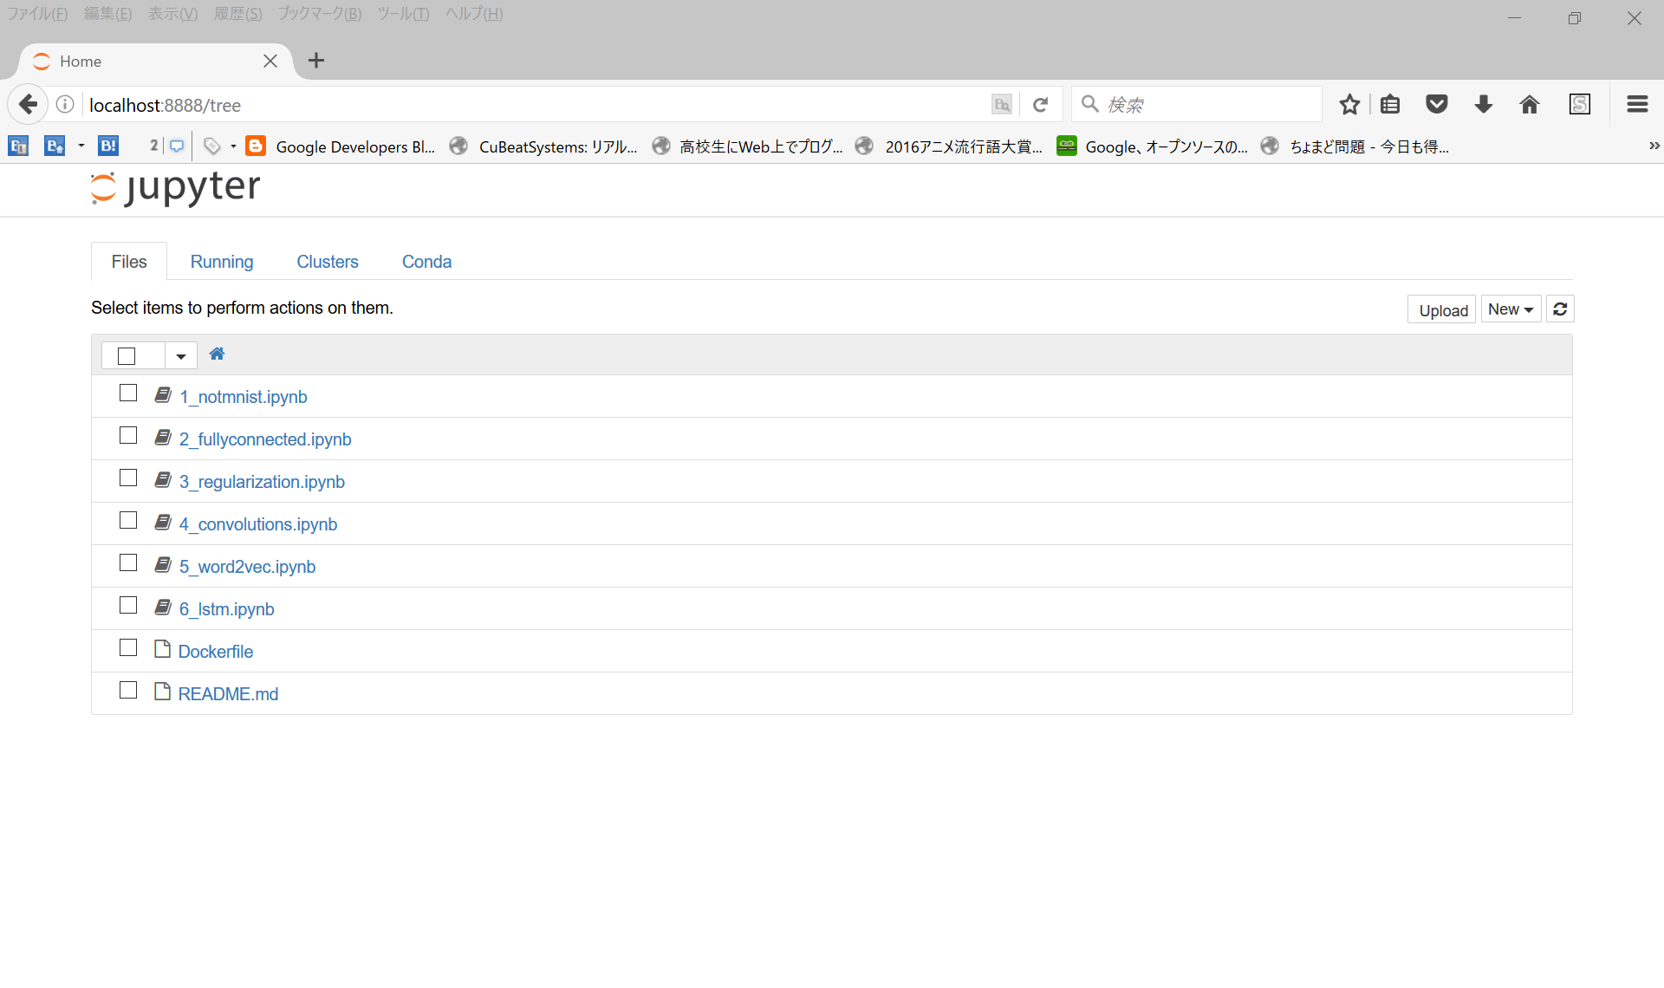Check the box for 3_regularization.ipynb
The width and height of the screenshot is (1664, 988).
tap(128, 478)
